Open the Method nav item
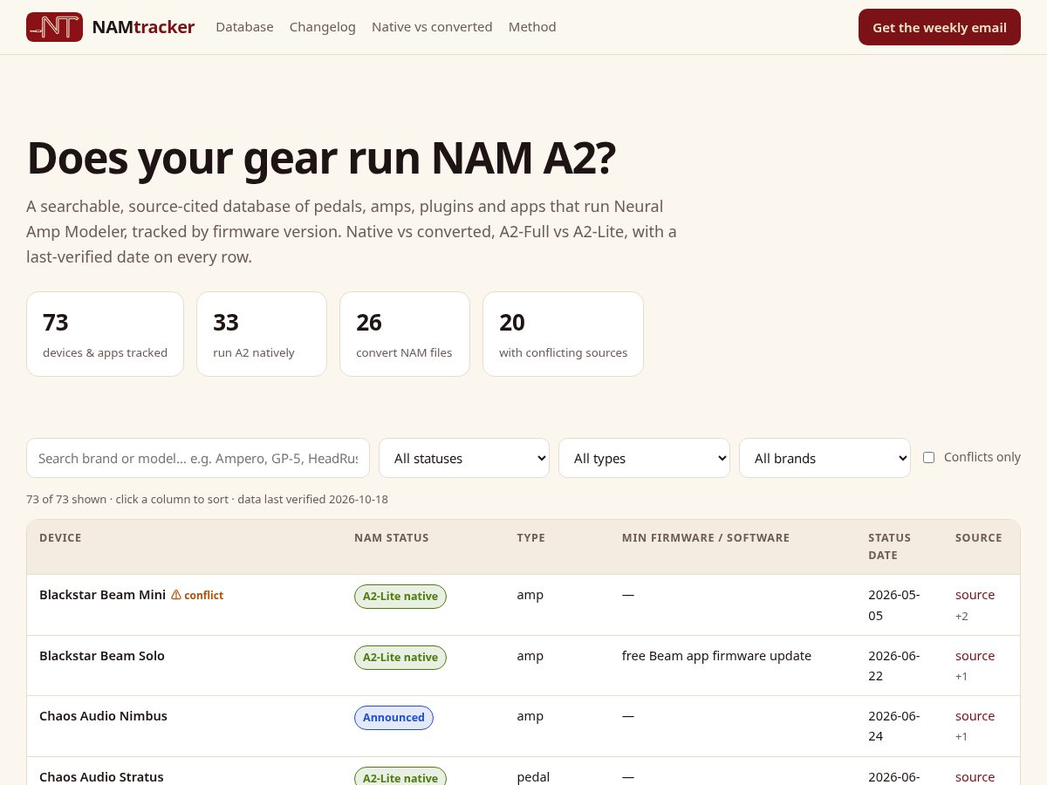 [532, 27]
